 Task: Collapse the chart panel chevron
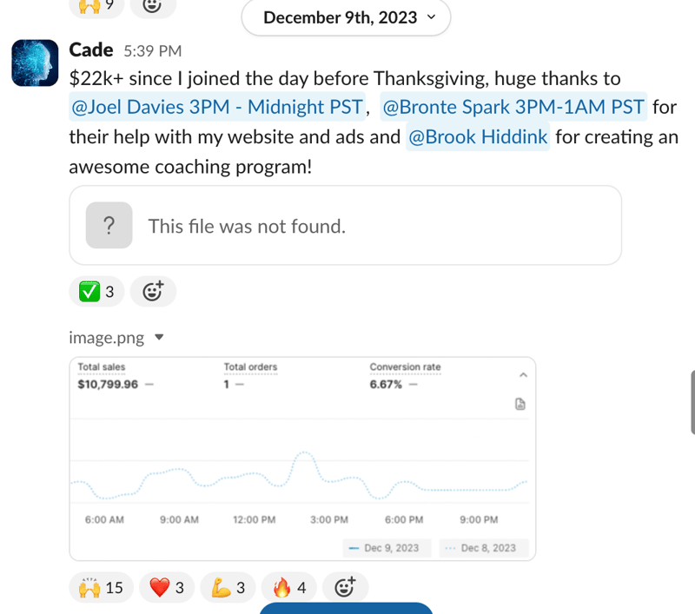point(524,375)
